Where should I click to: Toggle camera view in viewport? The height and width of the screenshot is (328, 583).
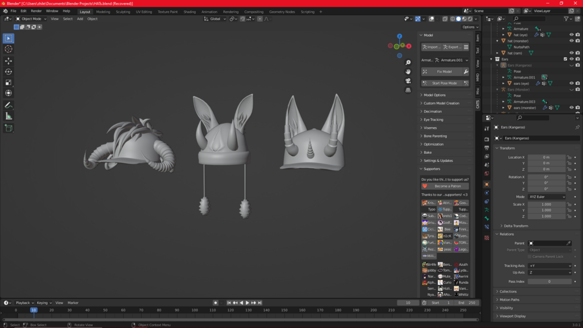pyautogui.click(x=408, y=81)
